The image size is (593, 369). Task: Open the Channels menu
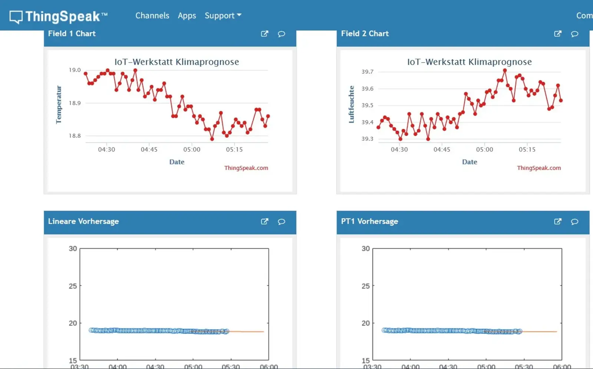pyautogui.click(x=152, y=16)
